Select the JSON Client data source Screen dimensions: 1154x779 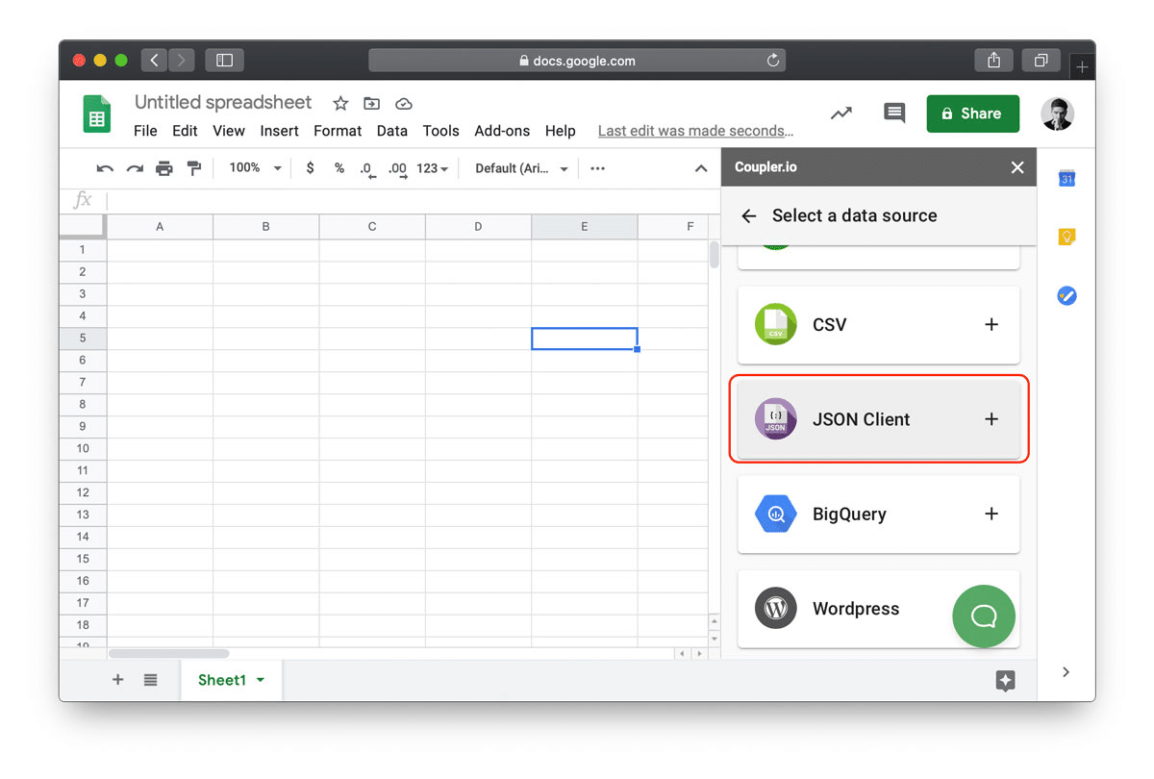click(x=878, y=419)
